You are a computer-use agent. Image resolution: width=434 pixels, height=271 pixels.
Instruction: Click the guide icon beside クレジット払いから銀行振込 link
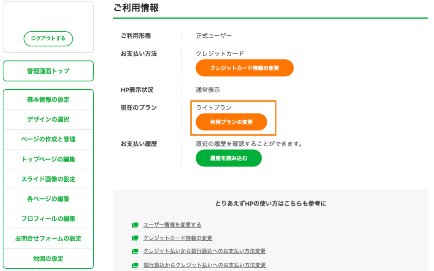pyautogui.click(x=134, y=252)
